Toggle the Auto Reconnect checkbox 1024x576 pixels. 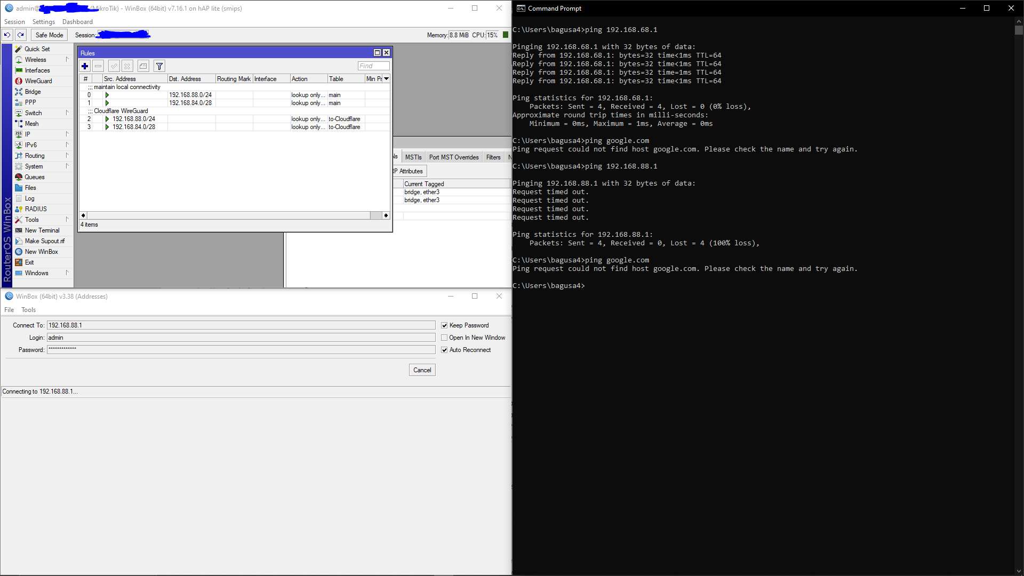coord(444,350)
